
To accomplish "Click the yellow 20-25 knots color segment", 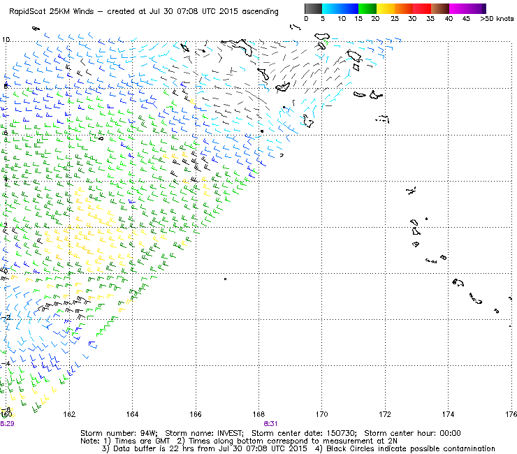I will (386, 8).
